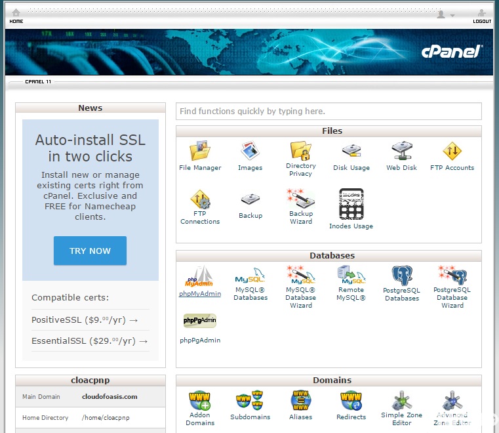Open the EssentialSSL certificate link
The width and height of the screenshot is (499, 433).
coord(89,340)
